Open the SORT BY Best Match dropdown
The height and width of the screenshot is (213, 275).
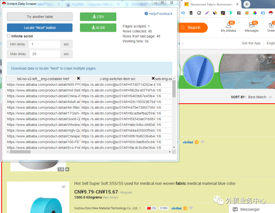[260, 97]
